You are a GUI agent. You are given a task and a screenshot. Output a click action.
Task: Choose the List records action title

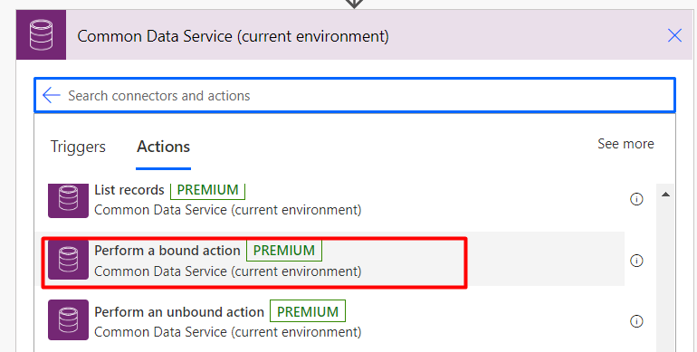[129, 190]
